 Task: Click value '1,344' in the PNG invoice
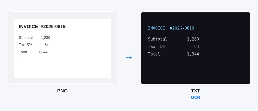[x=43, y=52]
